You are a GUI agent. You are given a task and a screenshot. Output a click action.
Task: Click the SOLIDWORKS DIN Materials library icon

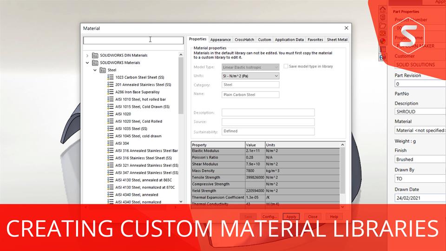point(95,55)
